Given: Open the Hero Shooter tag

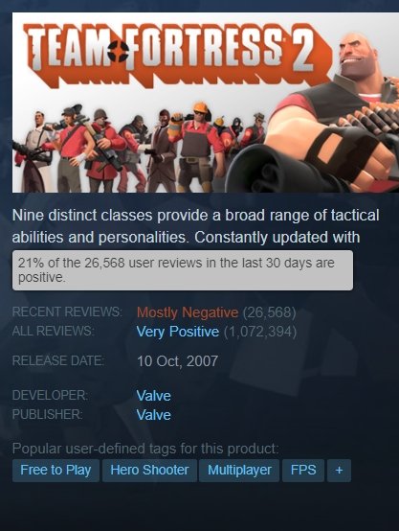Looking at the screenshot, I should pyautogui.click(x=149, y=471).
